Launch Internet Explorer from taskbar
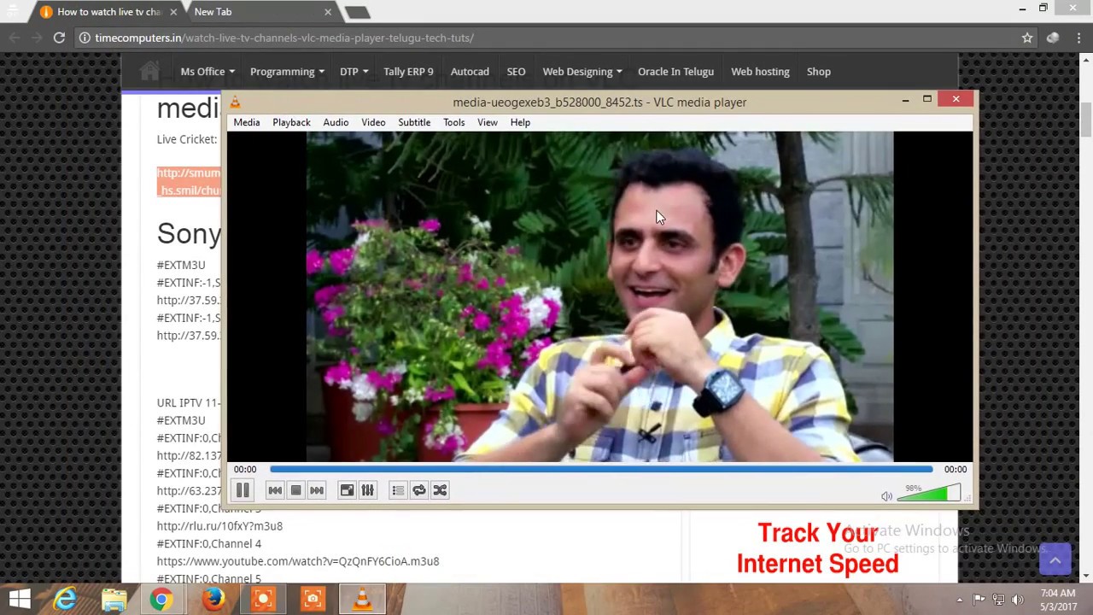The height and width of the screenshot is (615, 1093). click(x=65, y=600)
